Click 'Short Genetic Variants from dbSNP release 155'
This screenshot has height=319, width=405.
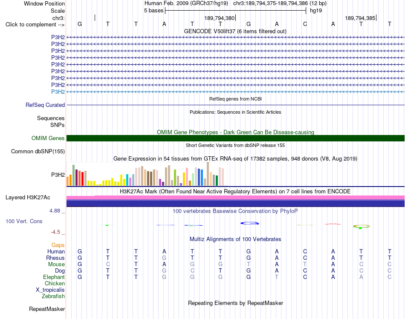pyautogui.click(x=235, y=145)
